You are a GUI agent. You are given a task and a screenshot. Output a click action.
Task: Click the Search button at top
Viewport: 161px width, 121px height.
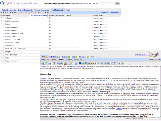117,3
